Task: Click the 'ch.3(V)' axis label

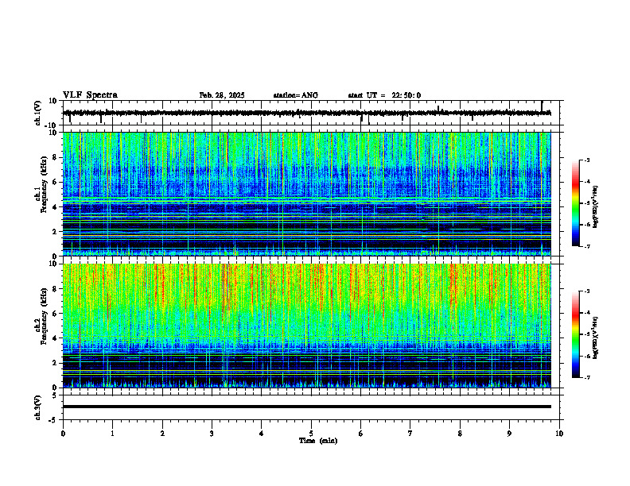Action: click(38, 408)
